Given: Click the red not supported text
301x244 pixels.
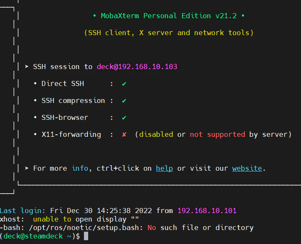Looking at the screenshot, I should [217, 134].
